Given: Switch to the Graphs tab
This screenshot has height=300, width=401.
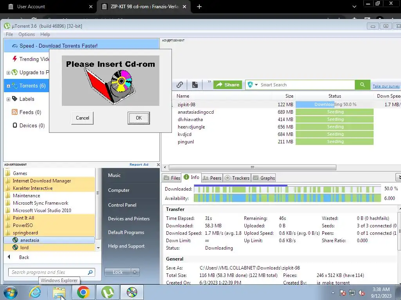Looking at the screenshot, I should [x=264, y=178].
